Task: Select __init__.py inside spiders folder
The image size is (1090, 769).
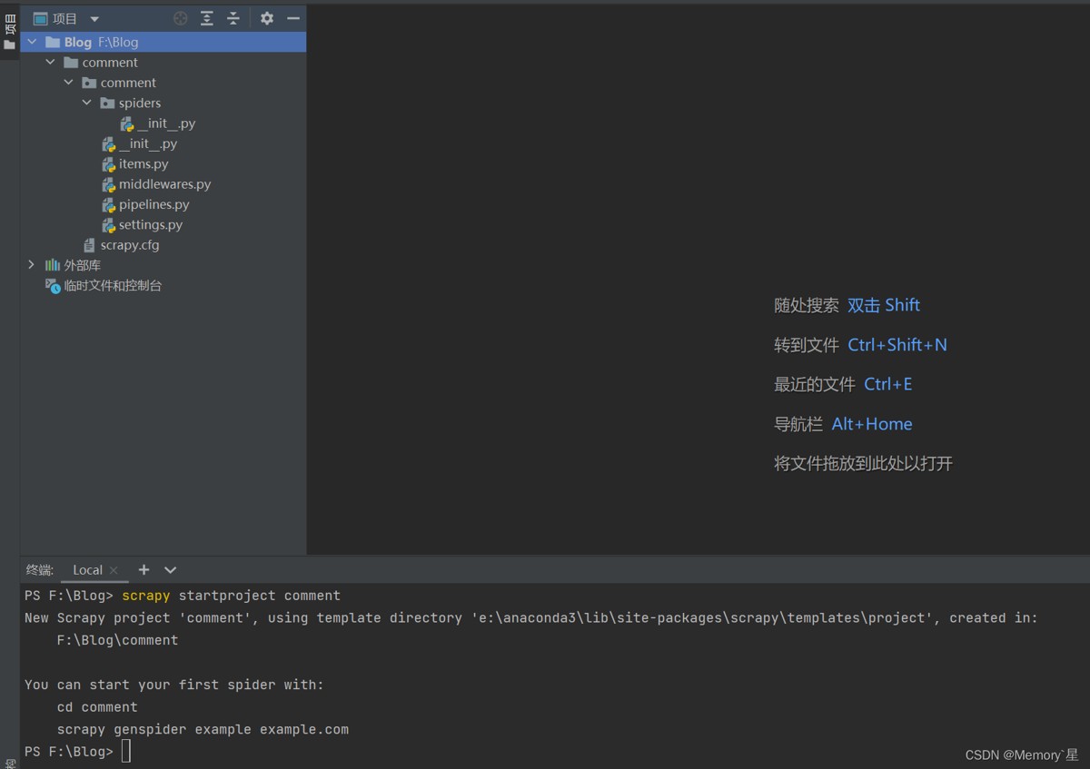Action: pos(166,123)
